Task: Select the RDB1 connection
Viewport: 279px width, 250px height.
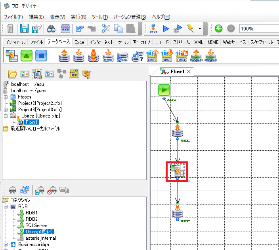Action: point(31,213)
